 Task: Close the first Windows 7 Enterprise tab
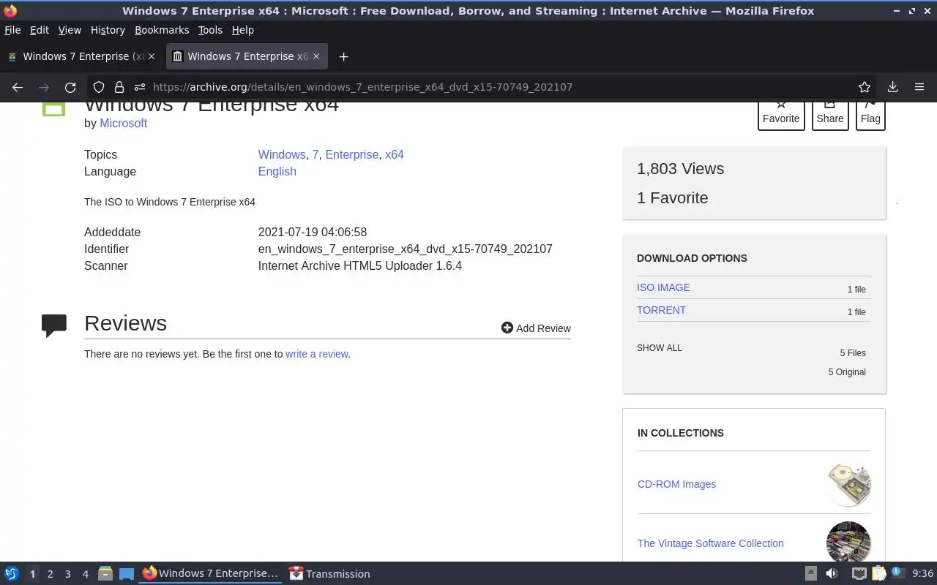point(152,56)
